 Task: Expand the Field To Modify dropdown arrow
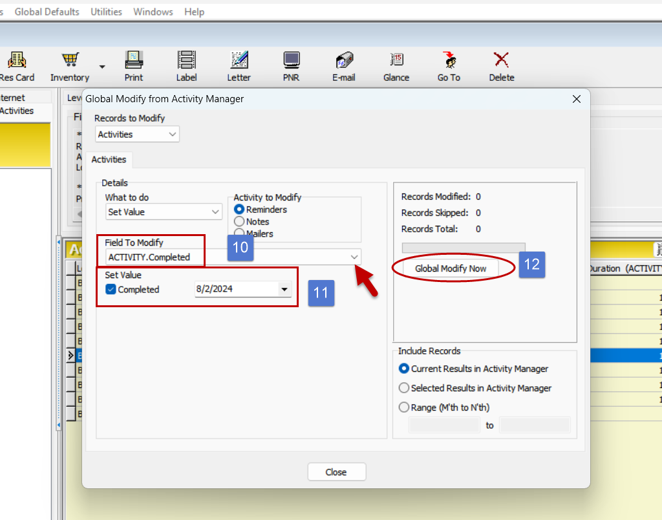pyautogui.click(x=354, y=257)
